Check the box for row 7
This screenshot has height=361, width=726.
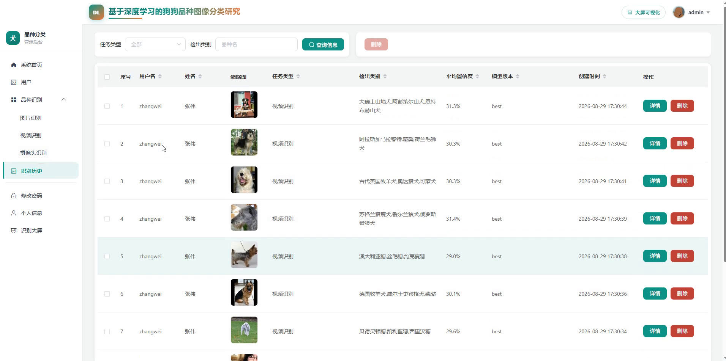pyautogui.click(x=107, y=331)
